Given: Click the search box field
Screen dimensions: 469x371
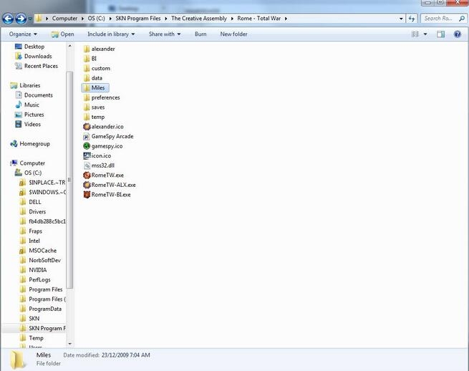Looking at the screenshot, I should click(440, 19).
